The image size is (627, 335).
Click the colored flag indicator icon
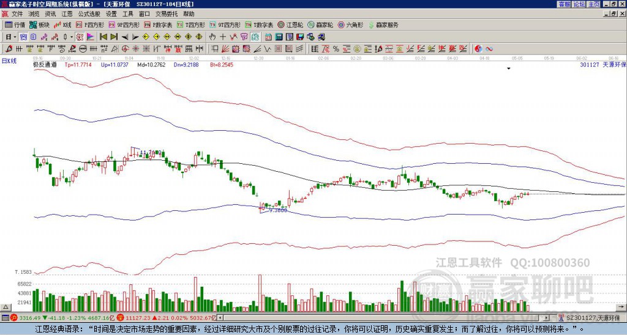[91, 37]
